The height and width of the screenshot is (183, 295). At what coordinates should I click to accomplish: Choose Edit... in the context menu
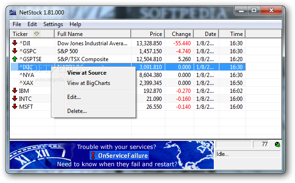[74, 97]
